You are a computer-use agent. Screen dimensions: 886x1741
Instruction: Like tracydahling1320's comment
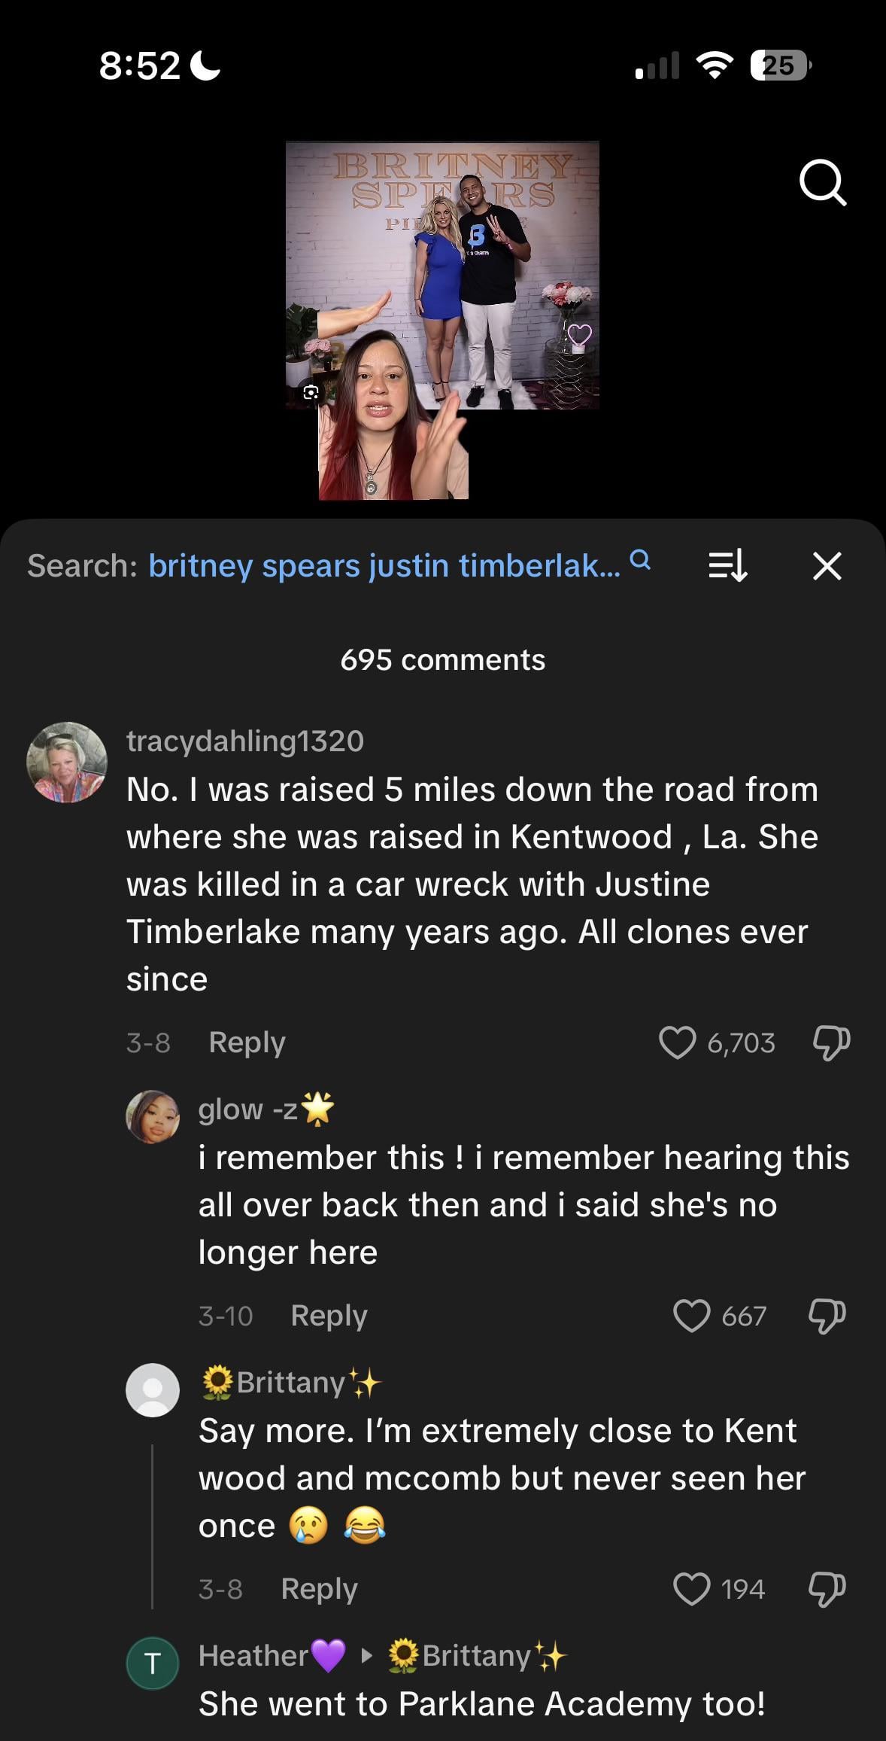pyautogui.click(x=677, y=1042)
